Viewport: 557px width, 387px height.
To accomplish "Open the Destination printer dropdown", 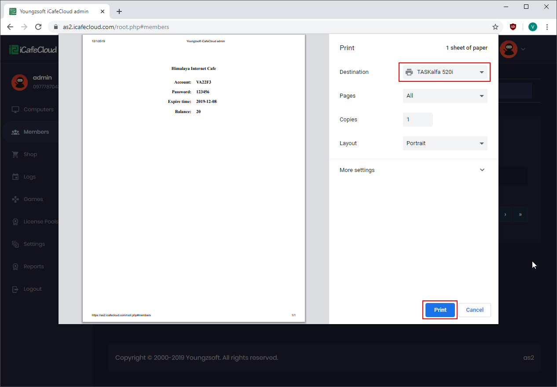I will coord(445,72).
